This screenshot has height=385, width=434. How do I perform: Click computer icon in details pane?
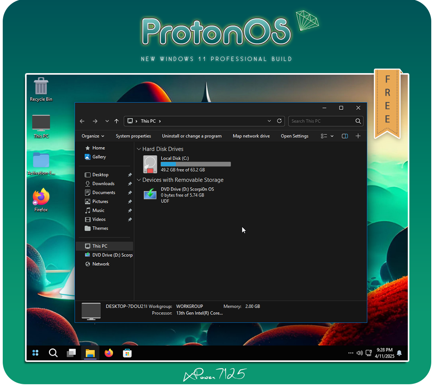coord(91,312)
